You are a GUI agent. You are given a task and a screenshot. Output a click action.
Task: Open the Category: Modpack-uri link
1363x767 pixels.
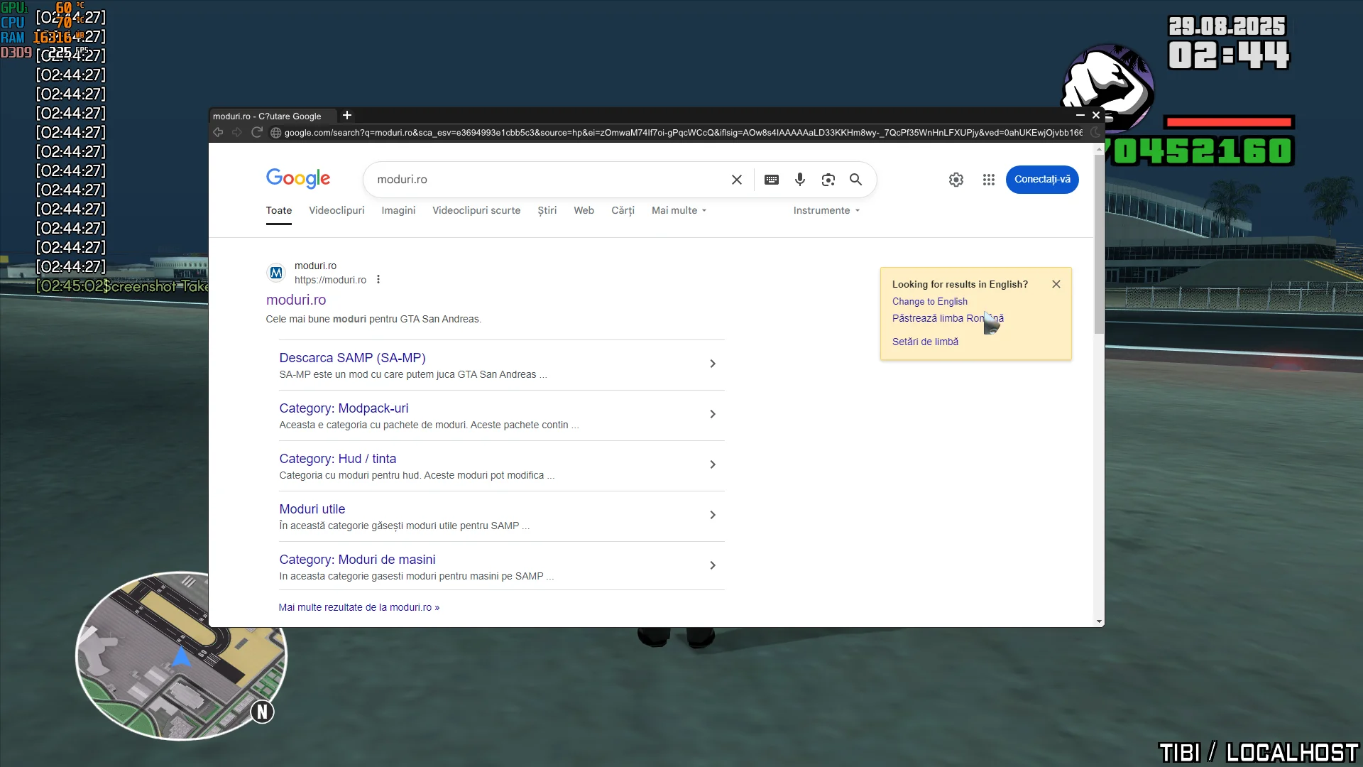click(x=344, y=408)
